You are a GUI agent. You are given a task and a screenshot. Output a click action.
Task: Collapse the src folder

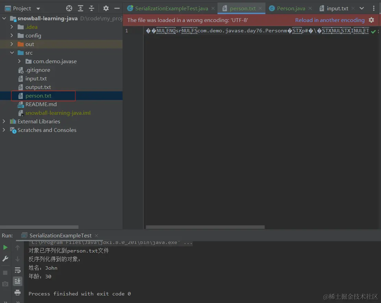pyautogui.click(x=12, y=53)
